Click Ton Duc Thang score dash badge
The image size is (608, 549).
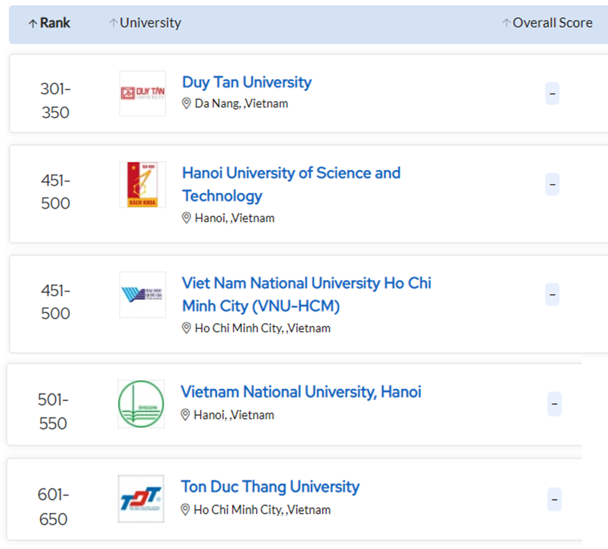pos(554,500)
